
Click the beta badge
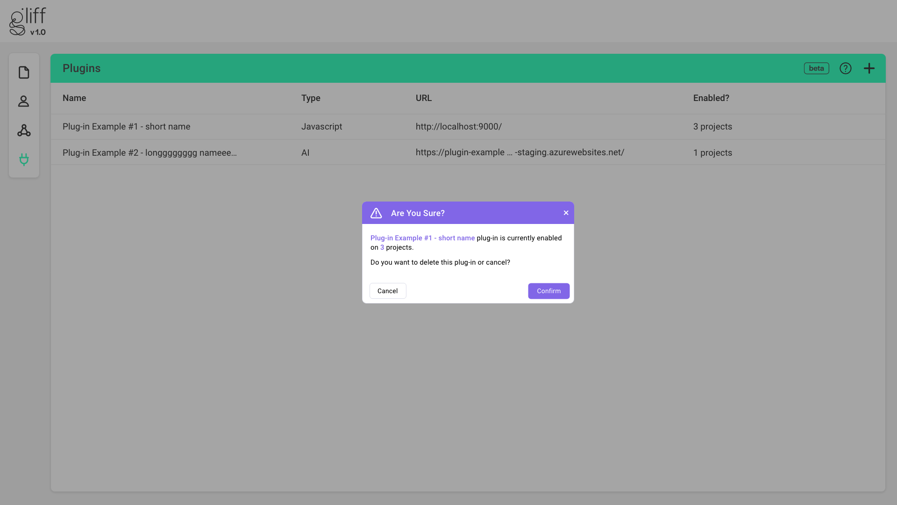[816, 68]
